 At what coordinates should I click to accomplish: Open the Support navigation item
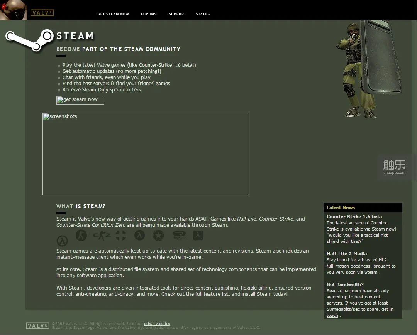pyautogui.click(x=177, y=14)
